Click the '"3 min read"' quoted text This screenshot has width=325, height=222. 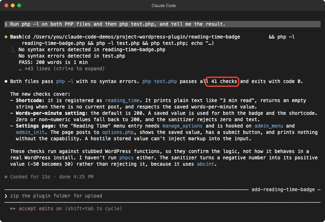pyautogui.click(x=237, y=101)
